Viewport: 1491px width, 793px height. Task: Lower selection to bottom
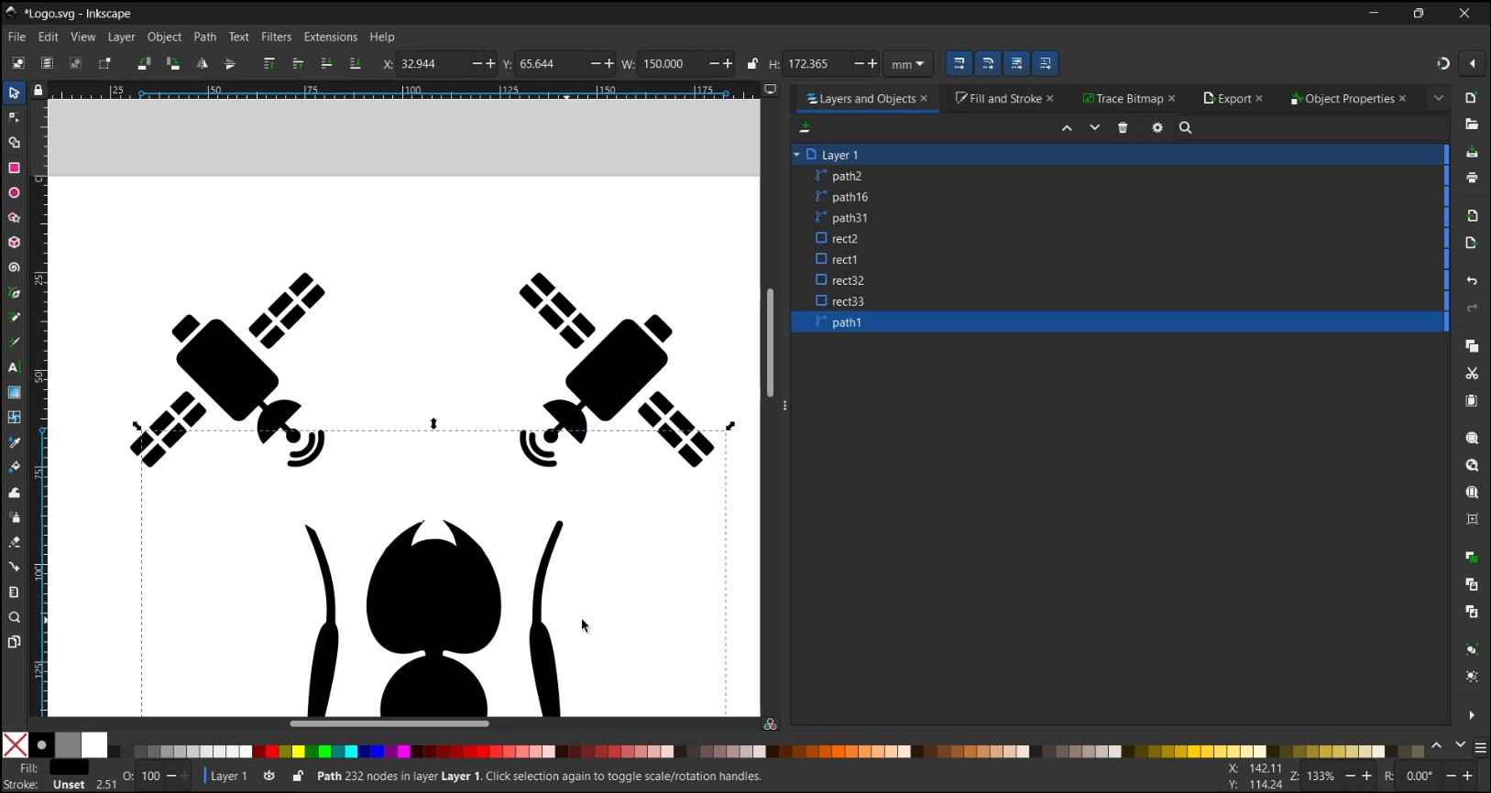coord(355,64)
